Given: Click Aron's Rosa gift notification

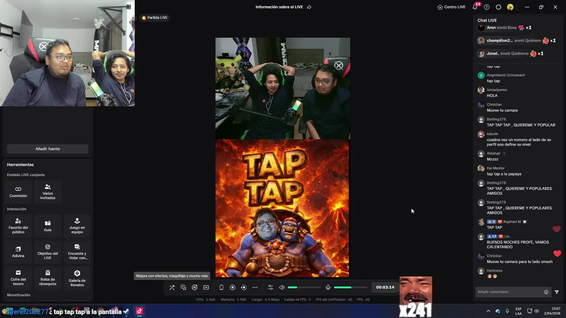Looking at the screenshot, I should point(505,27).
